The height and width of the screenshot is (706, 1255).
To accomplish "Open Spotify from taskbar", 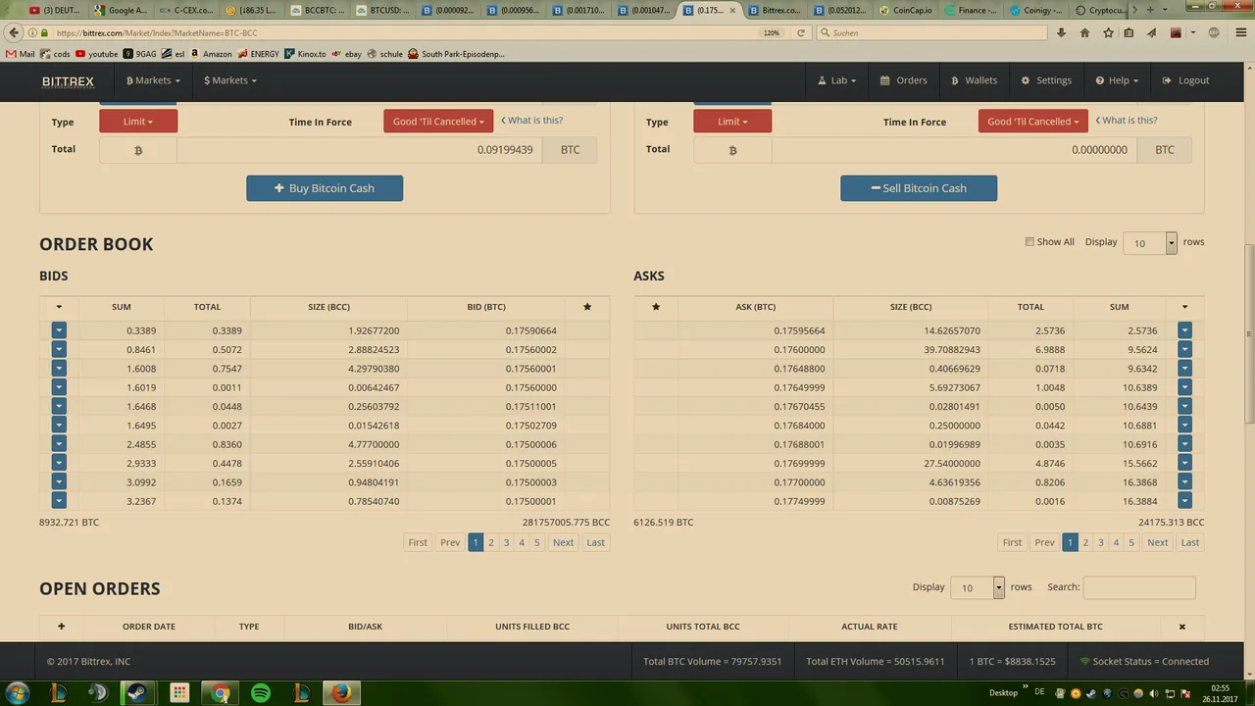I will pyautogui.click(x=261, y=693).
